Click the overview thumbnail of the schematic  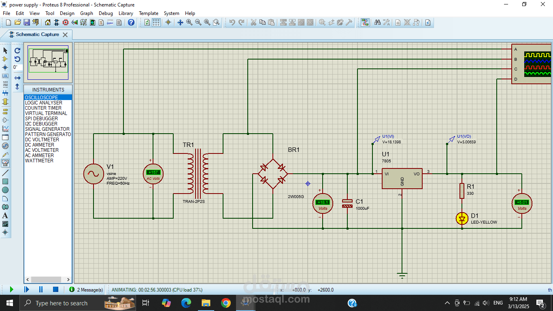click(48, 62)
